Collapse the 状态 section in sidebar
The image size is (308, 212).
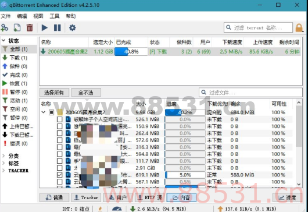3,41
